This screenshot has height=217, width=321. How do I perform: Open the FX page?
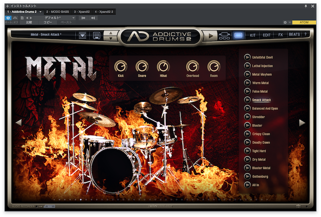(280, 35)
